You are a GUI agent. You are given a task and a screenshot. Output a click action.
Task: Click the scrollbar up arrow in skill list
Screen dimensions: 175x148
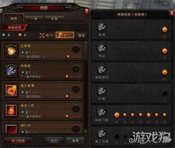[x=86, y=43]
